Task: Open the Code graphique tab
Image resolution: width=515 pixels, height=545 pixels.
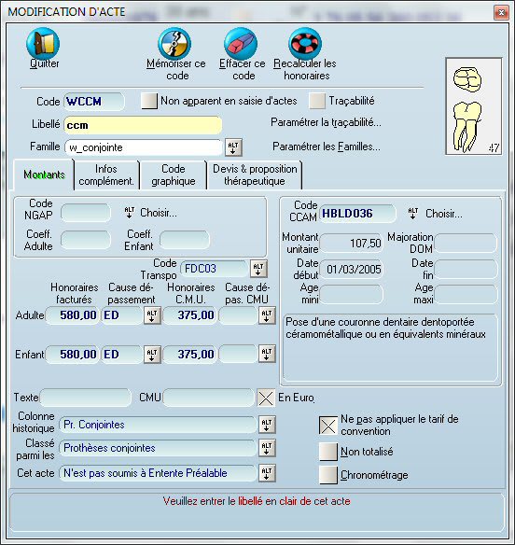Action: pyautogui.click(x=173, y=175)
